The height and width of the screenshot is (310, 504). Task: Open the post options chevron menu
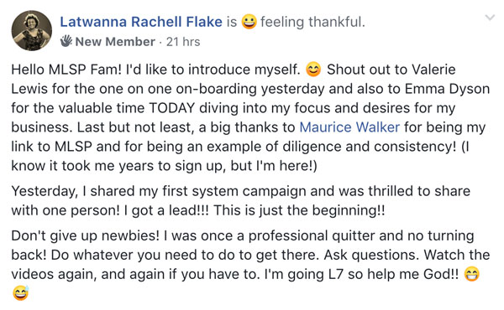click(489, 18)
